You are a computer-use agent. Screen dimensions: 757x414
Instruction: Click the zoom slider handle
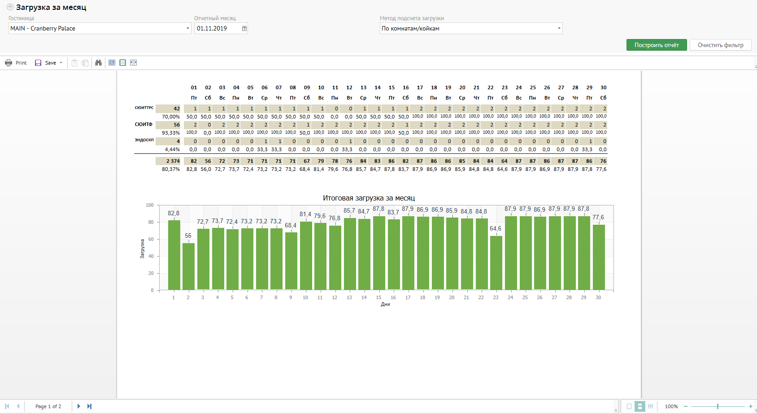(718, 406)
